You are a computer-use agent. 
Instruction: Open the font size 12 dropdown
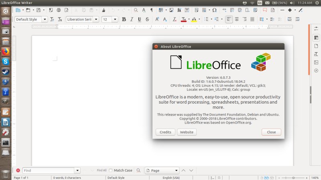(115, 19)
